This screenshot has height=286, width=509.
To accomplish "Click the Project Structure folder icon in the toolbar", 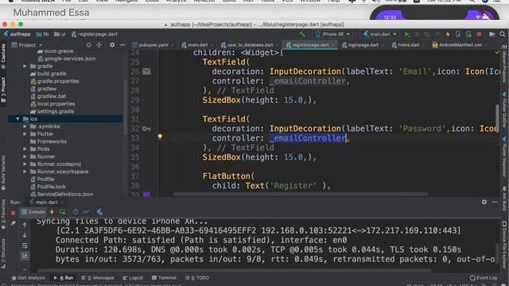I will 492,34.
